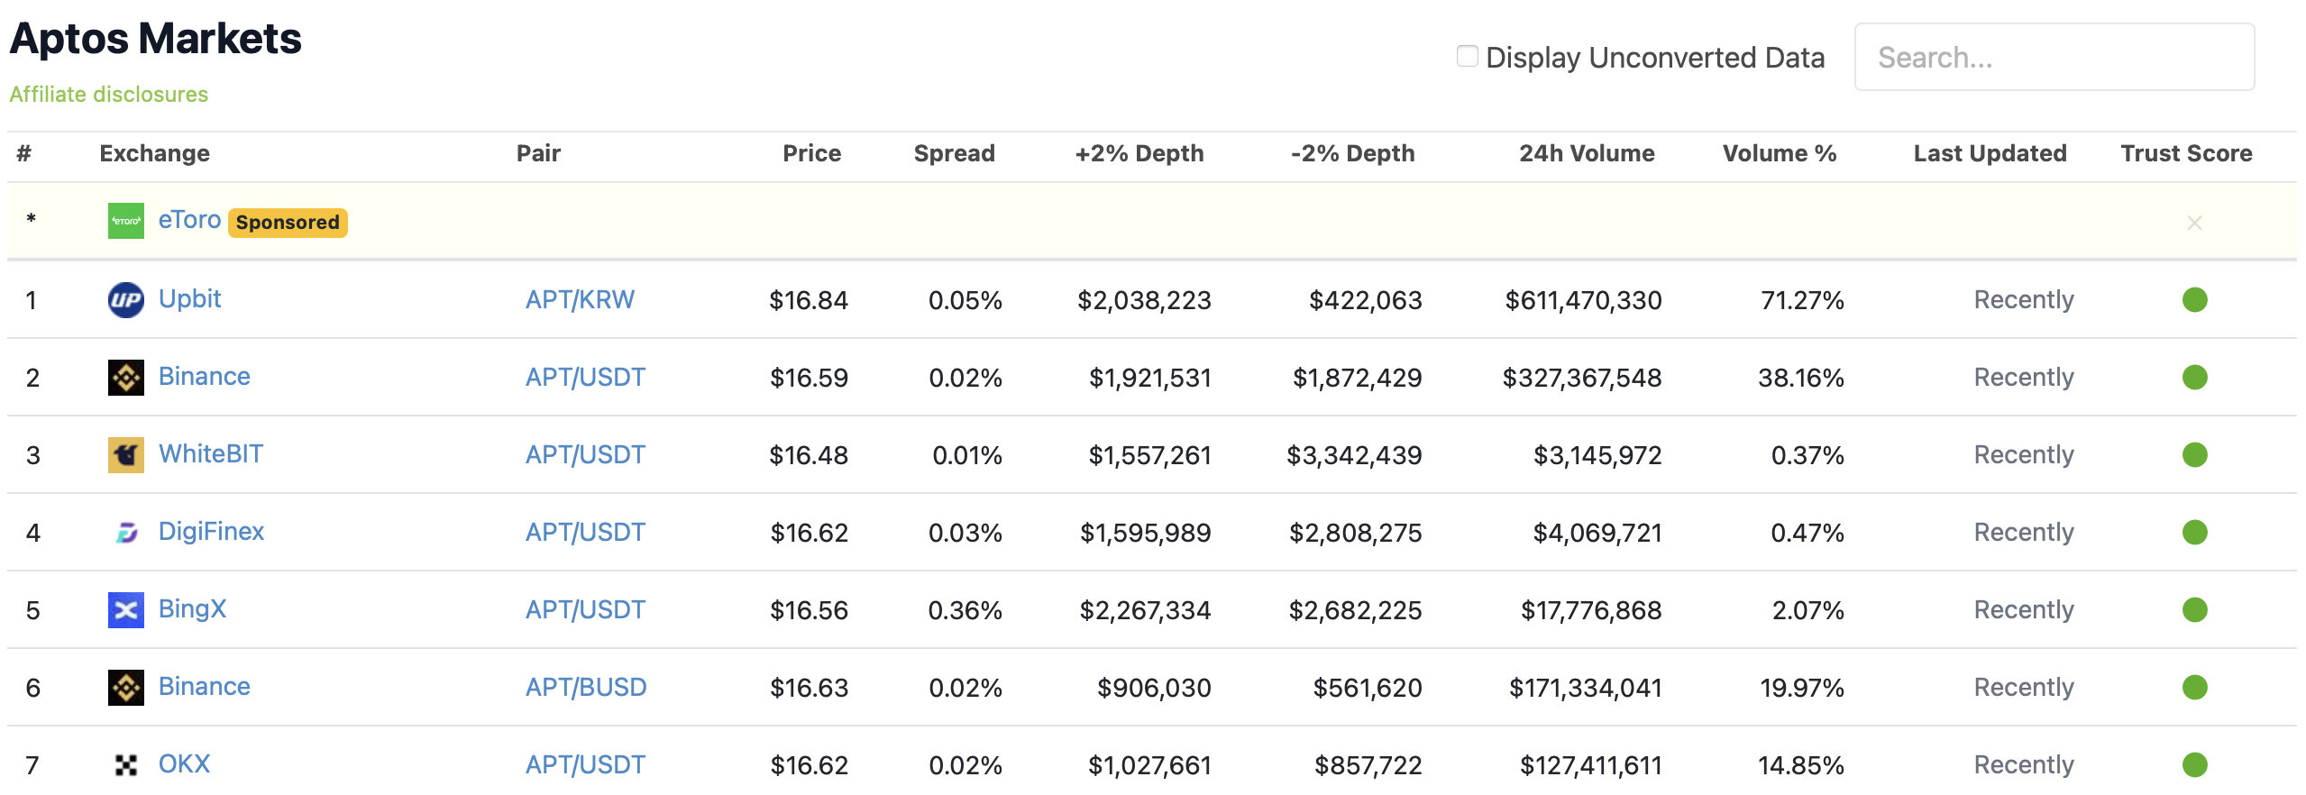Viewport: 2306px width, 795px height.
Task: Click the WhiteBIT exchange logo icon
Action: click(126, 455)
